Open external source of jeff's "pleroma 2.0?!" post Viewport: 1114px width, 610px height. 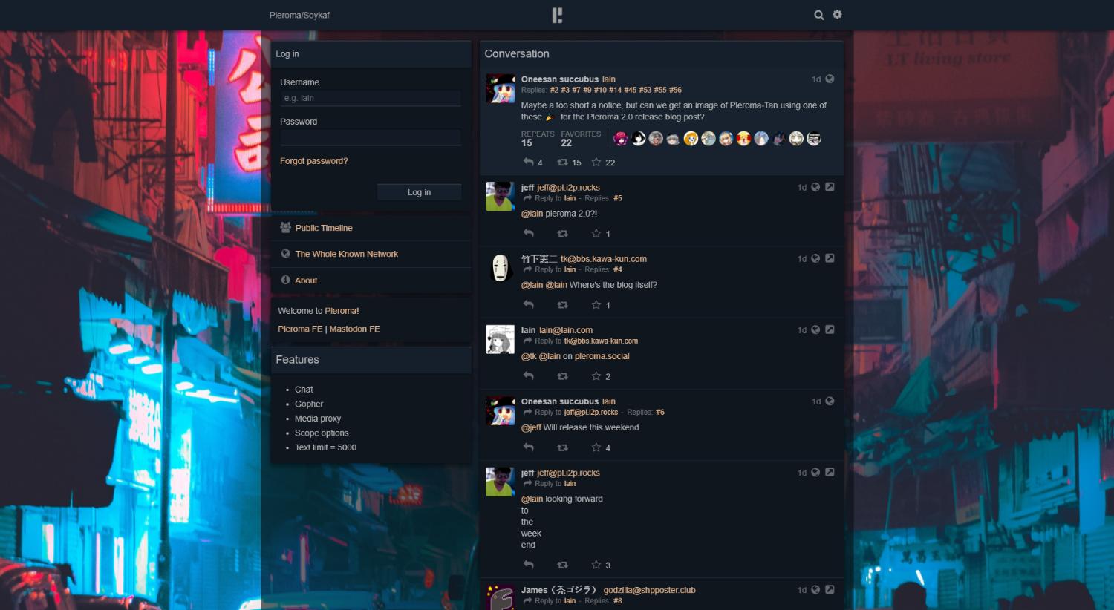[x=830, y=187]
